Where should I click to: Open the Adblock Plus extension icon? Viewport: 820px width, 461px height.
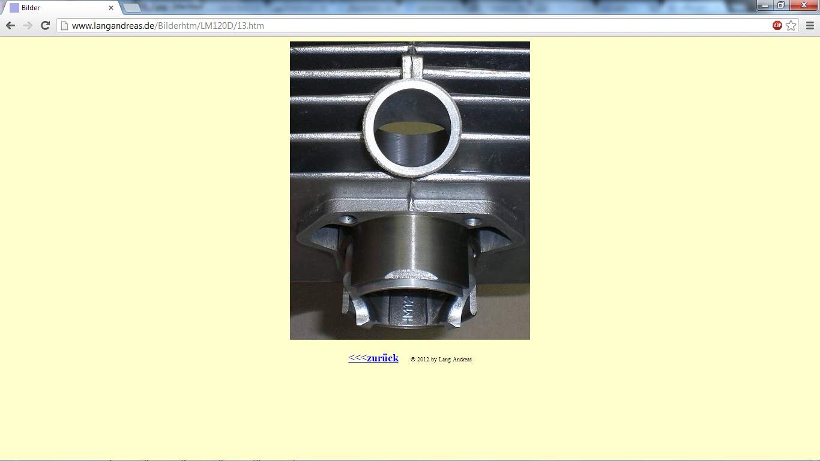tap(777, 25)
